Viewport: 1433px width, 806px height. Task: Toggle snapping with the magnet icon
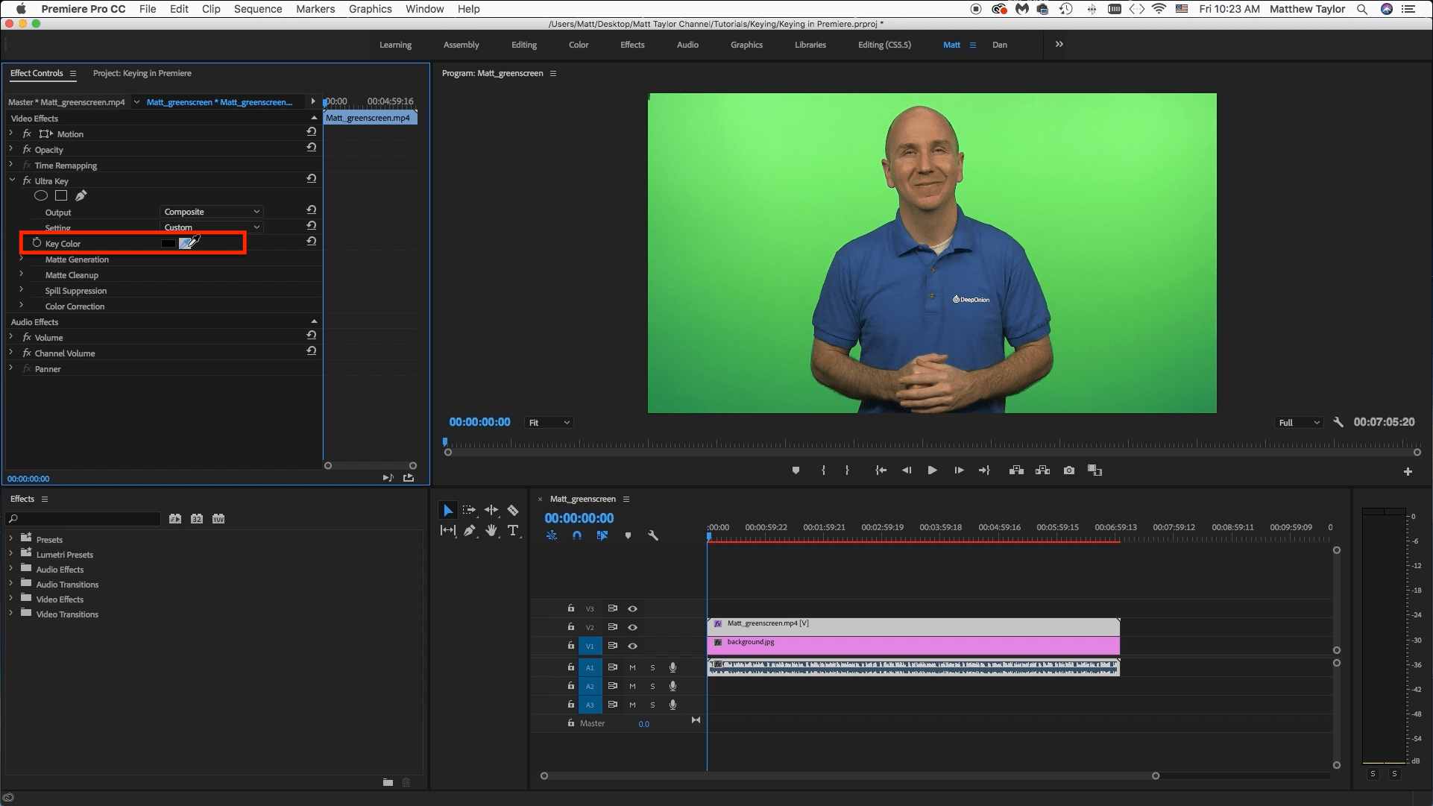[x=577, y=535]
